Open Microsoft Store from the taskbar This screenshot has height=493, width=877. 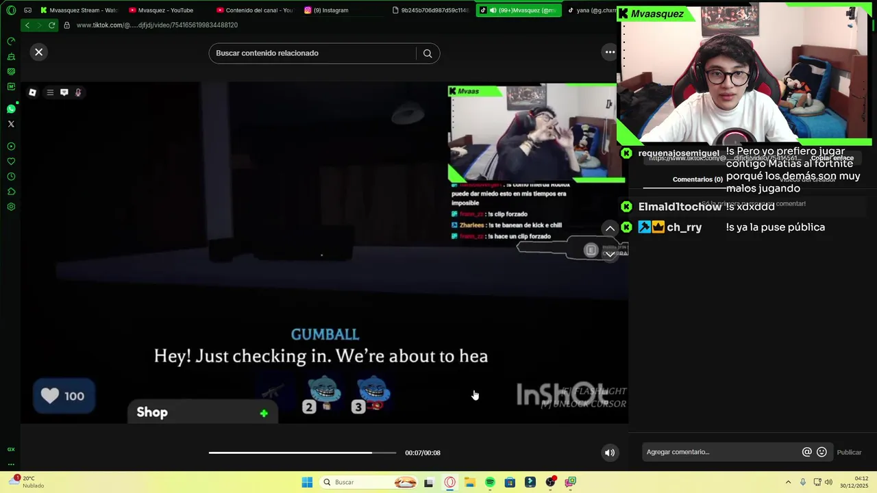click(x=510, y=482)
